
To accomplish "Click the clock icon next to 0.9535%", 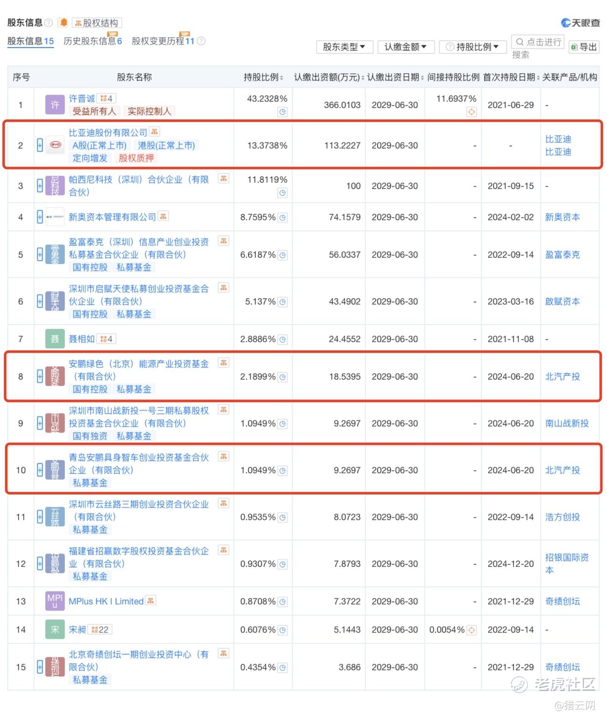I will point(283,517).
